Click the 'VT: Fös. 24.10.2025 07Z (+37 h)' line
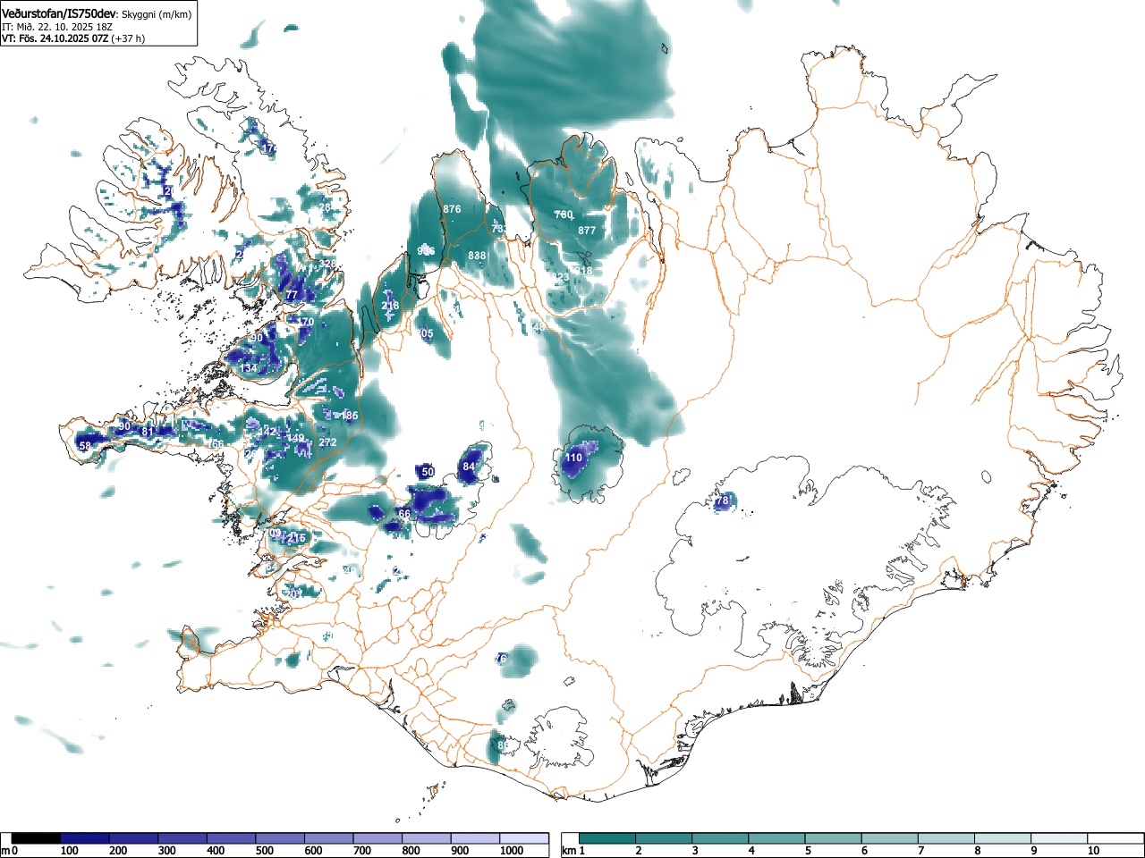 (73, 38)
